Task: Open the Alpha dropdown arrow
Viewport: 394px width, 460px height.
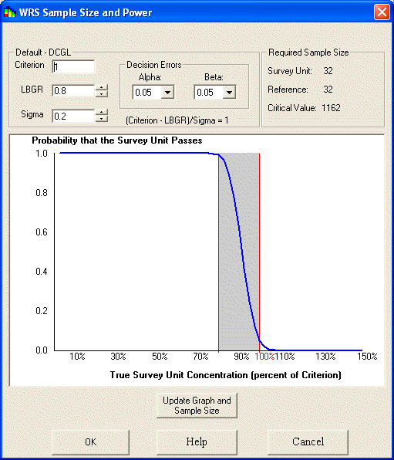Action: [167, 93]
